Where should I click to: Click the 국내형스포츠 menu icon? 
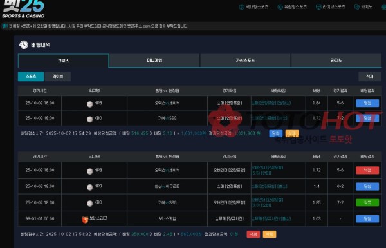point(241,7)
